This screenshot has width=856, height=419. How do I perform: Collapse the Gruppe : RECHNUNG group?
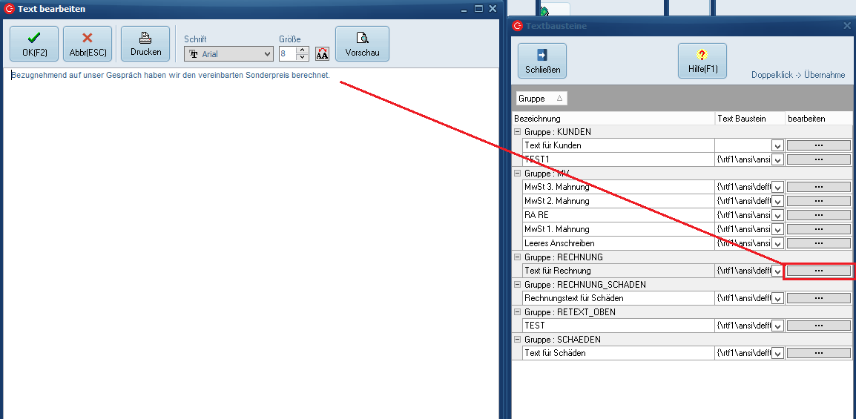pos(517,257)
